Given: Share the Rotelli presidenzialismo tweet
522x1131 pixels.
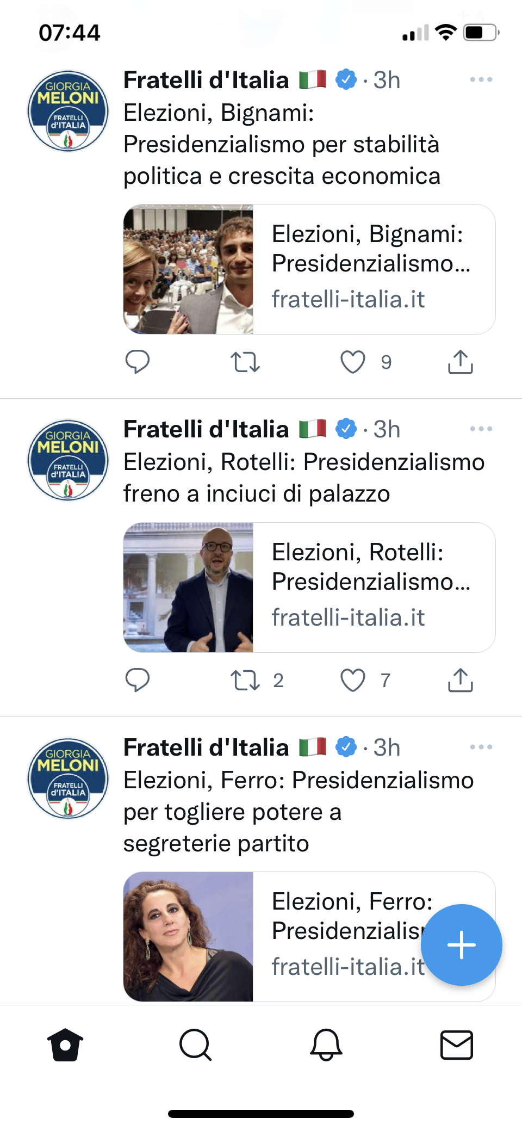Looking at the screenshot, I should pos(460,680).
